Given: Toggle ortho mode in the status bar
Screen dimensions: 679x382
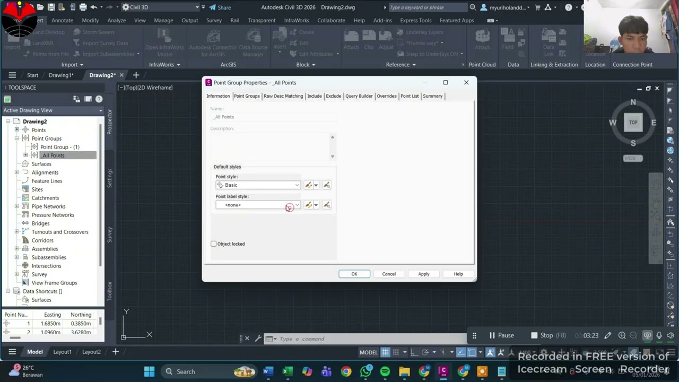Looking at the screenshot, I should click(x=414, y=352).
